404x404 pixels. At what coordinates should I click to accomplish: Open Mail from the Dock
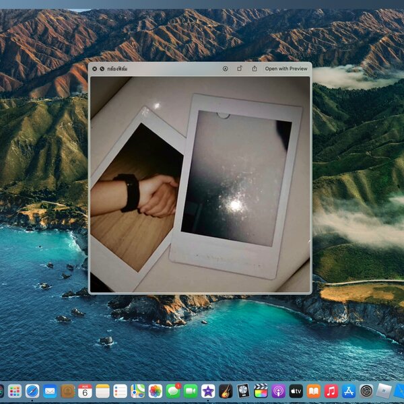pyautogui.click(x=50, y=391)
